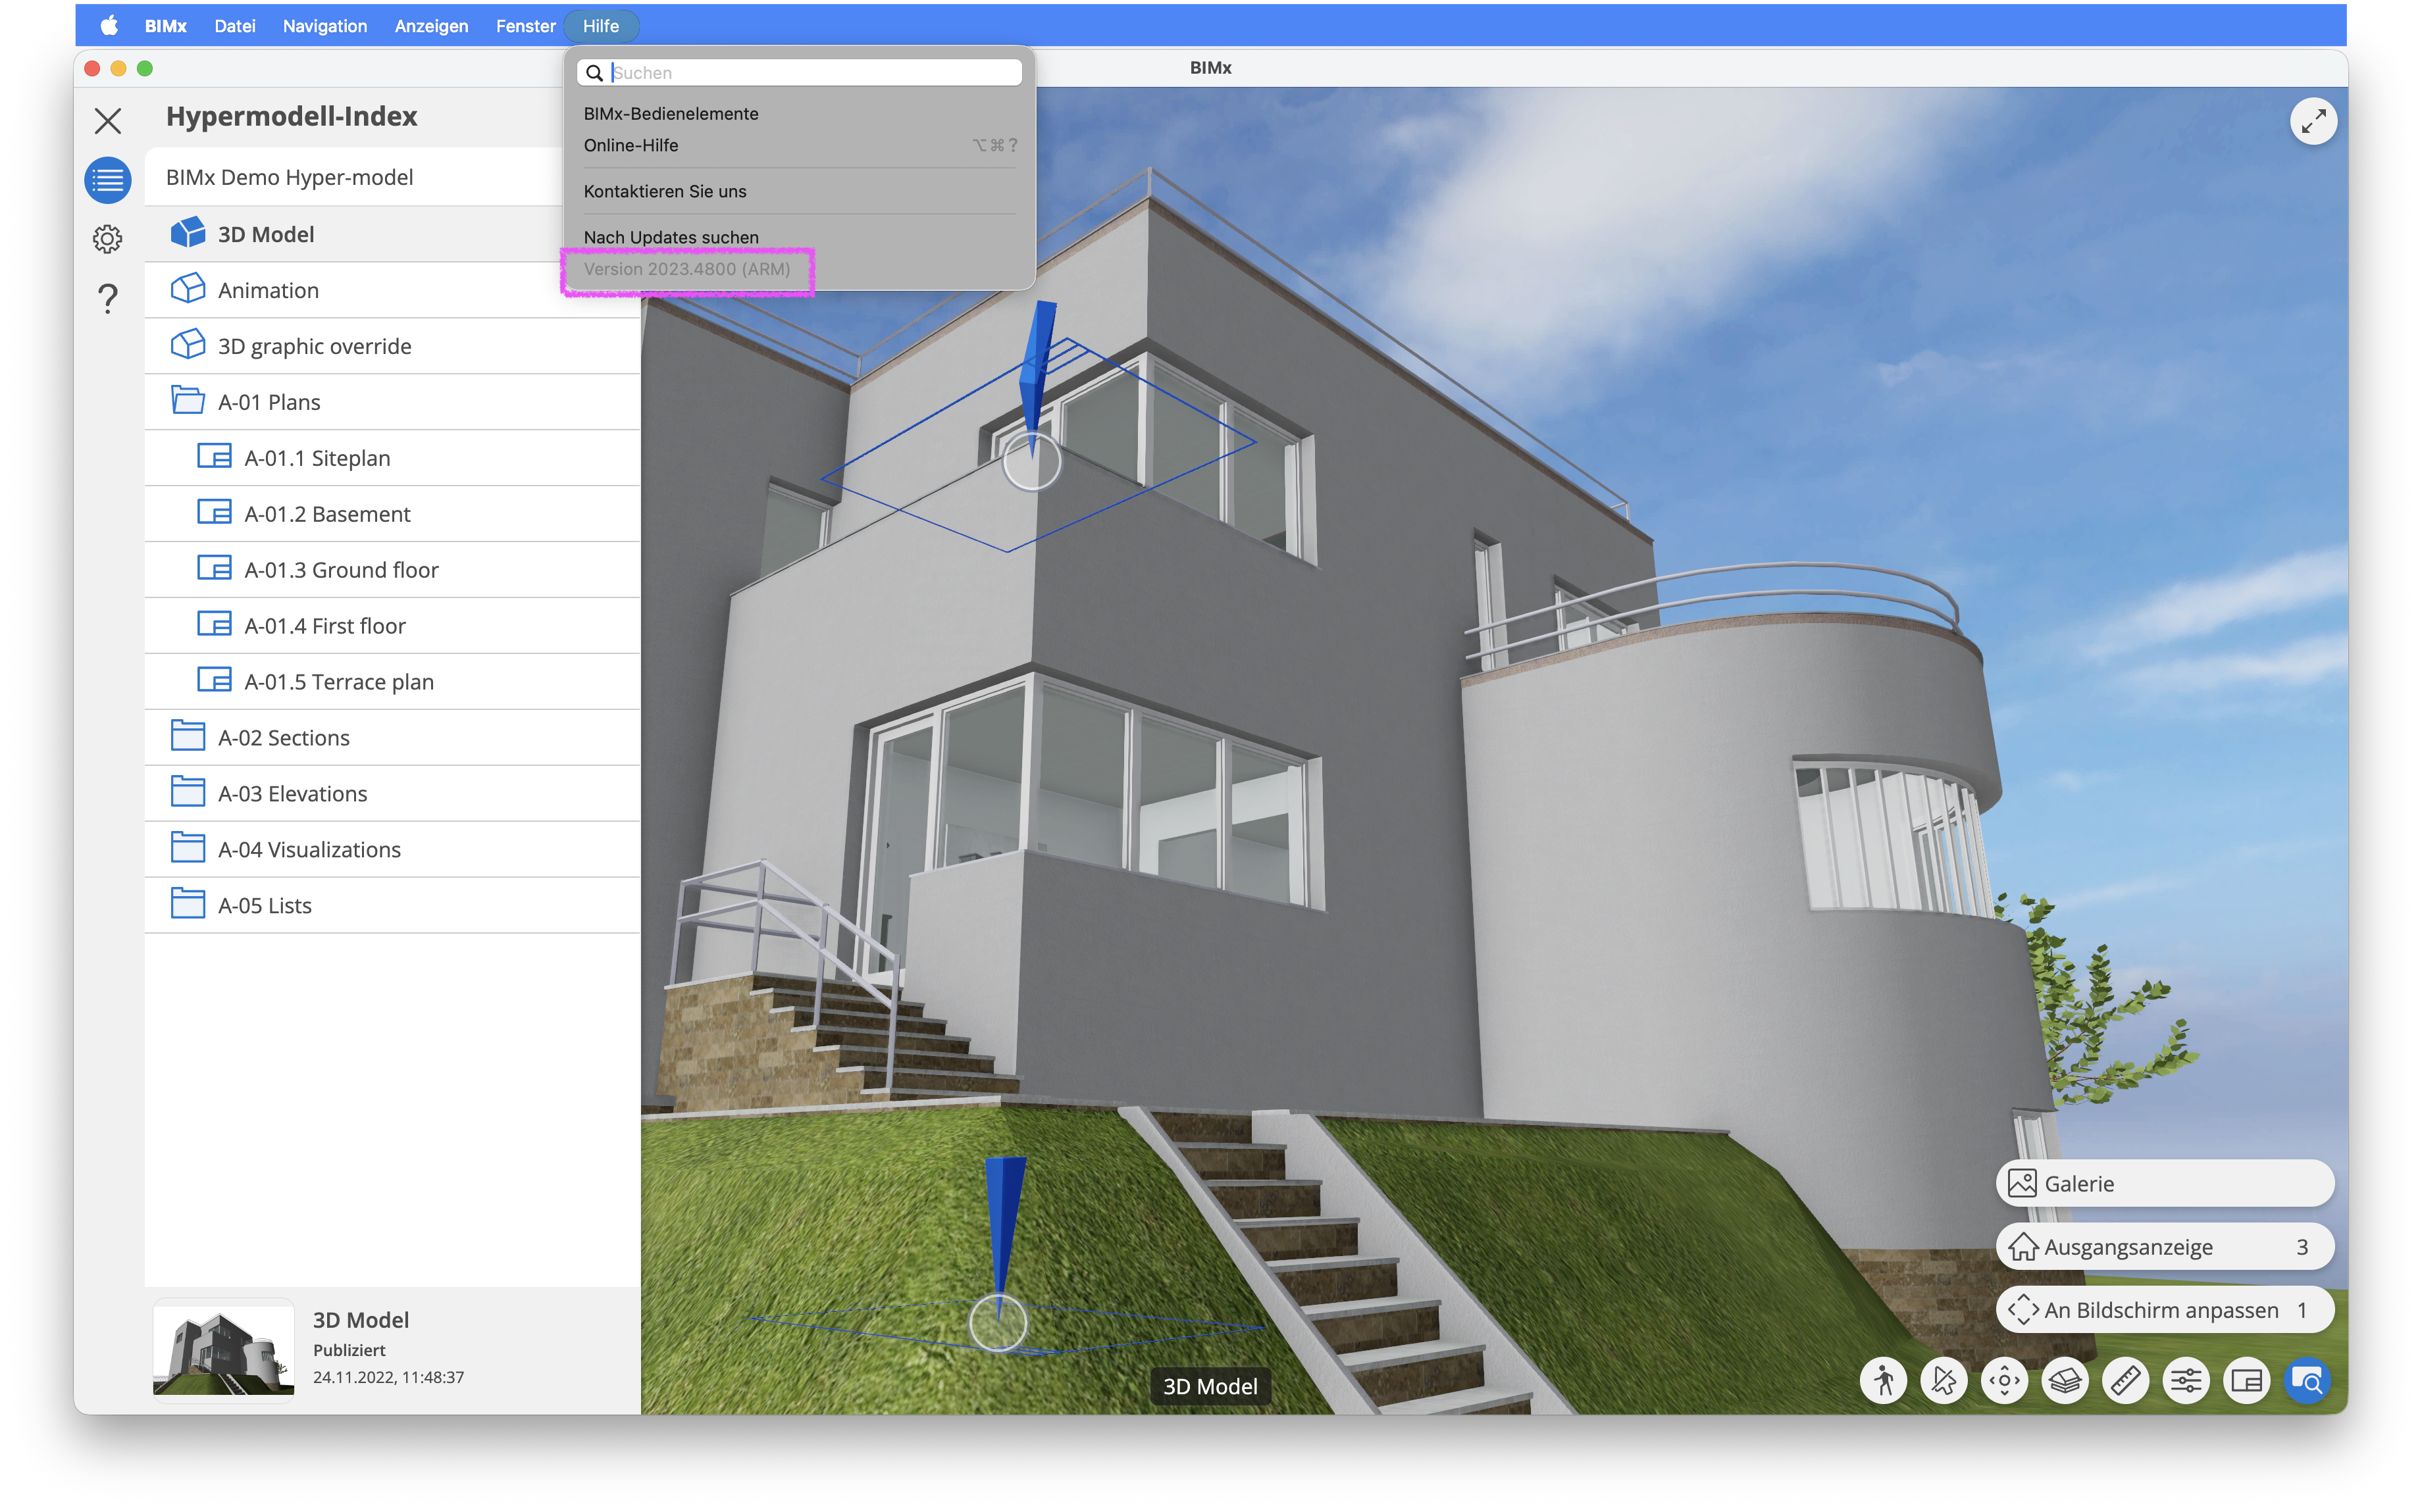Select the Animation row label
Screen dimensions: 2422x1512
click(268, 290)
